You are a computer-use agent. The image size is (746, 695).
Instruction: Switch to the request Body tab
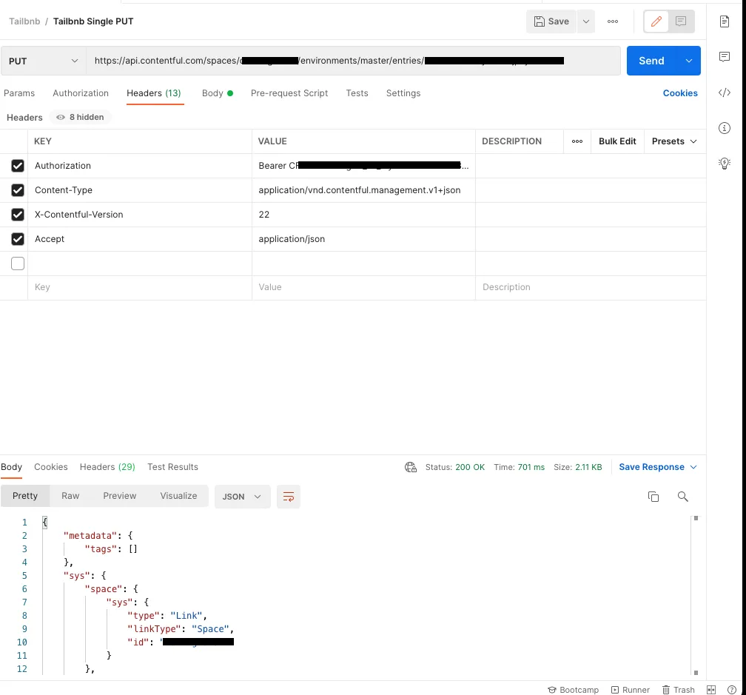coord(217,93)
